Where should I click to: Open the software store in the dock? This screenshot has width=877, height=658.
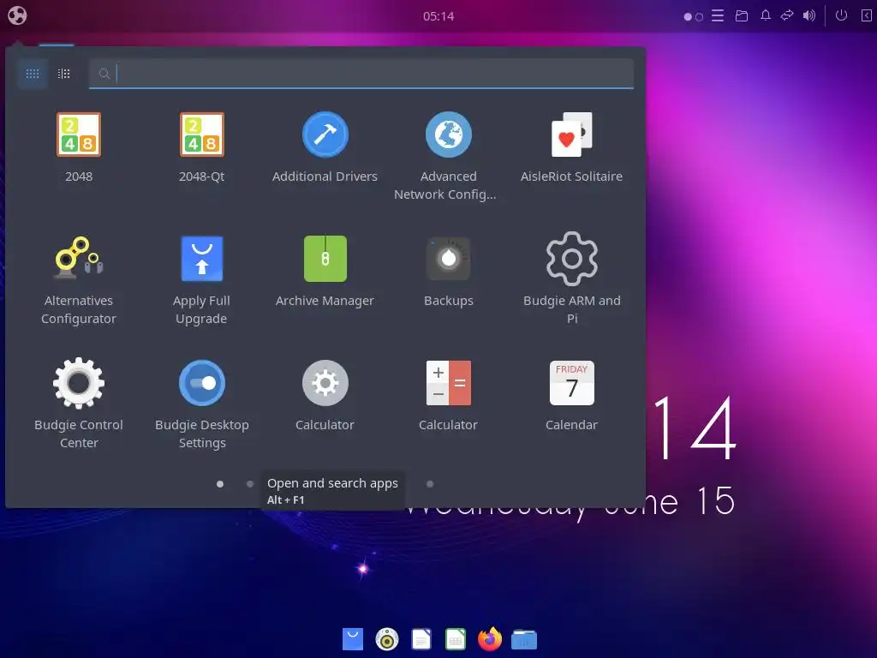click(x=352, y=639)
